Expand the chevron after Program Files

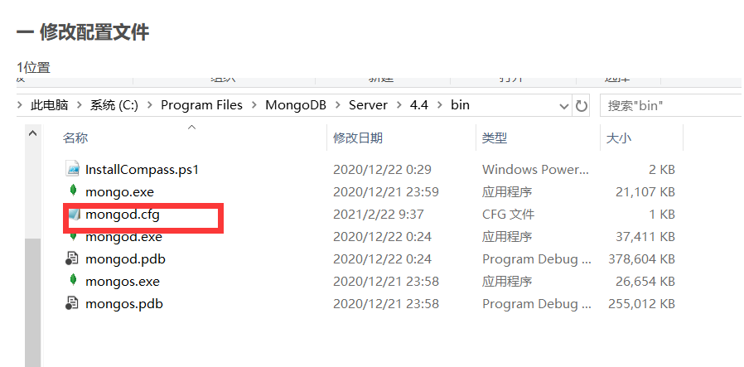254,105
